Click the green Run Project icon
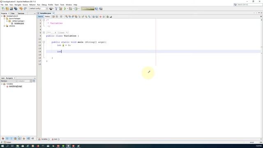The image size is (263, 148). (65, 9)
